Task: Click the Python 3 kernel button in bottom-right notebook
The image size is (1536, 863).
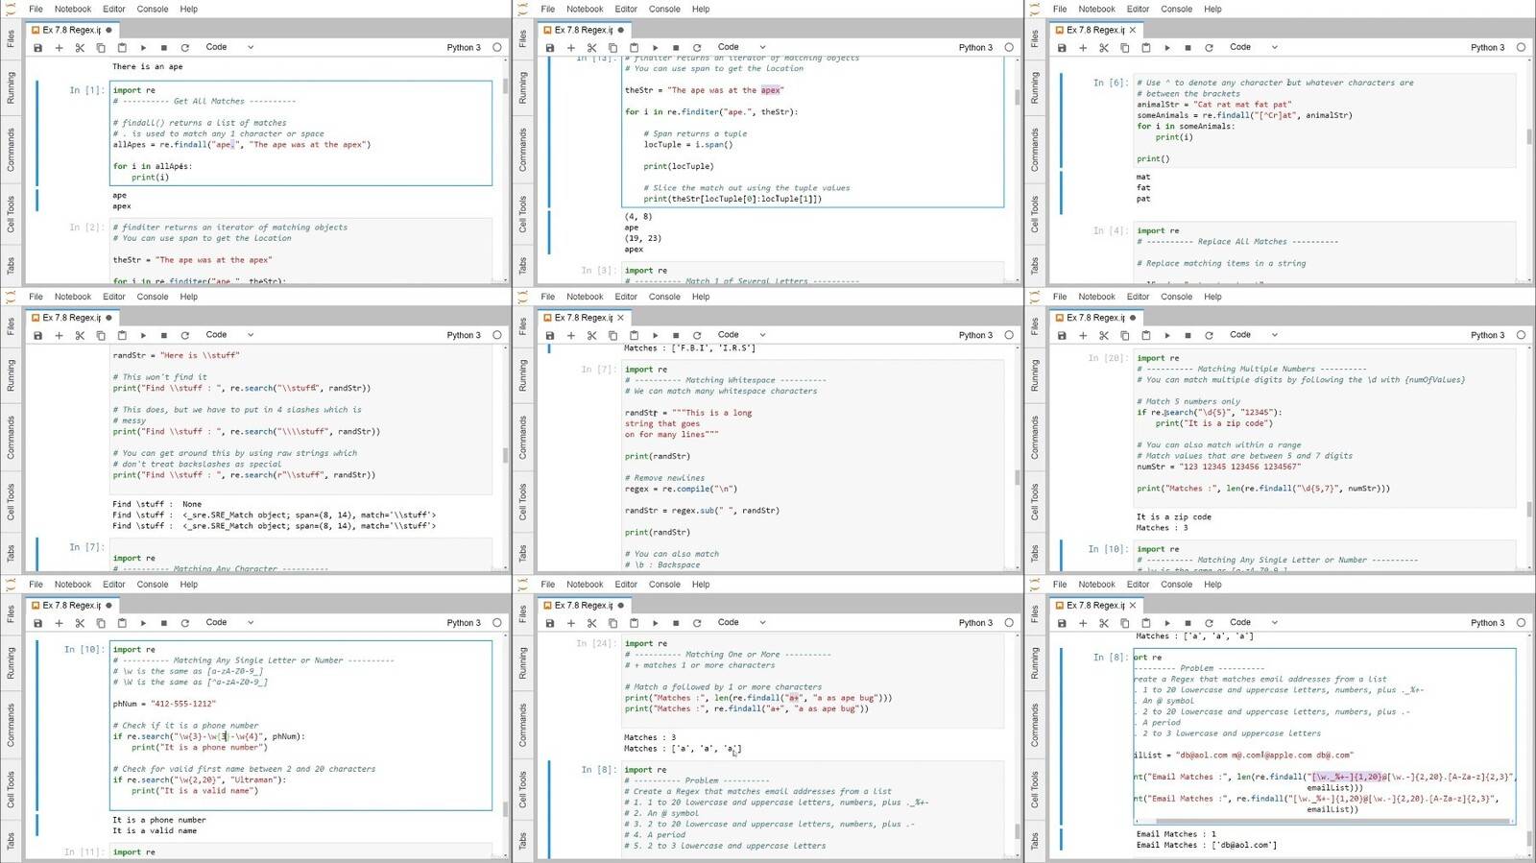Action: [x=1487, y=623]
